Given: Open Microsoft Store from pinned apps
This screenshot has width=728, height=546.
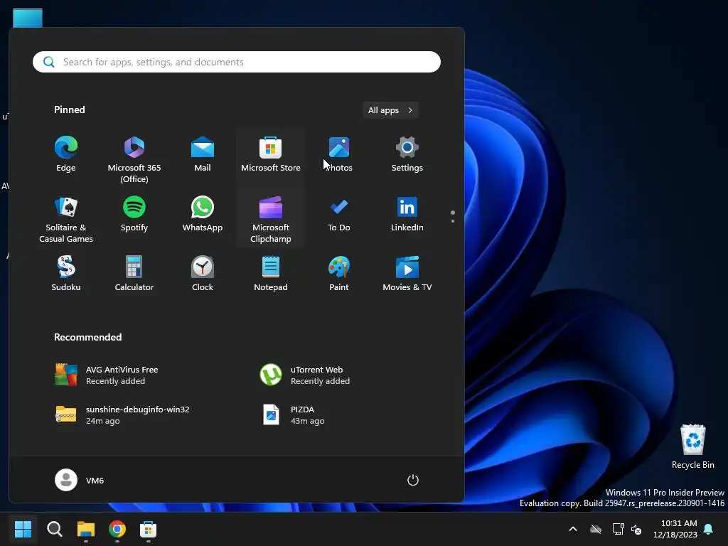Looking at the screenshot, I should pos(271,155).
